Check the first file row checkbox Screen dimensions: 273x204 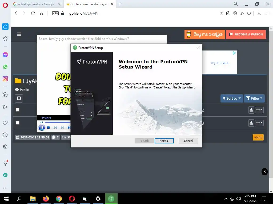(18, 110)
